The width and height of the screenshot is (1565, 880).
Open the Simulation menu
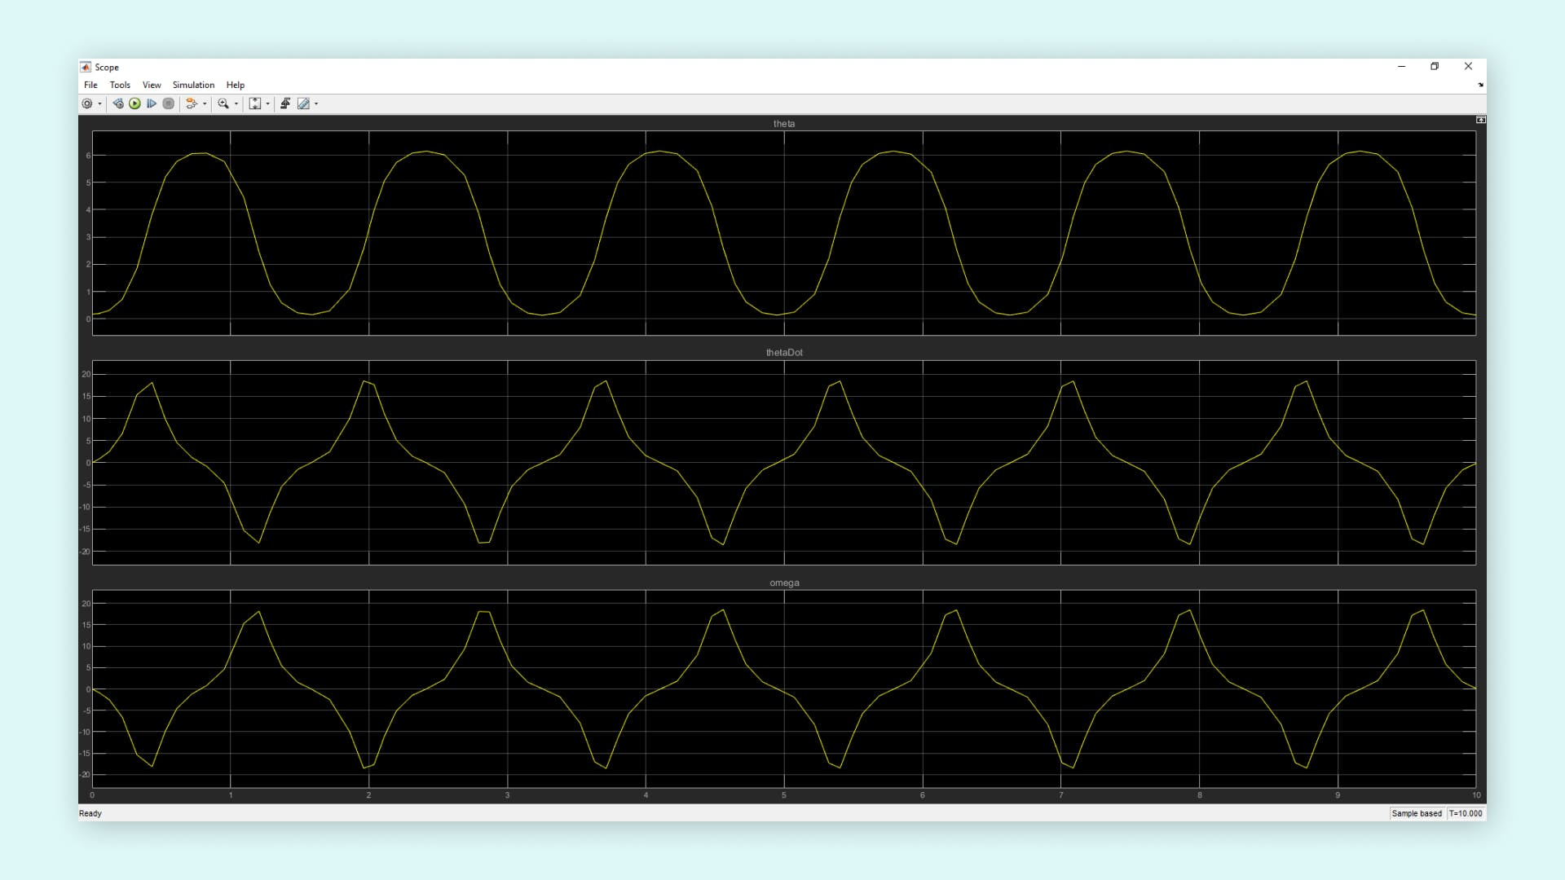(x=193, y=85)
